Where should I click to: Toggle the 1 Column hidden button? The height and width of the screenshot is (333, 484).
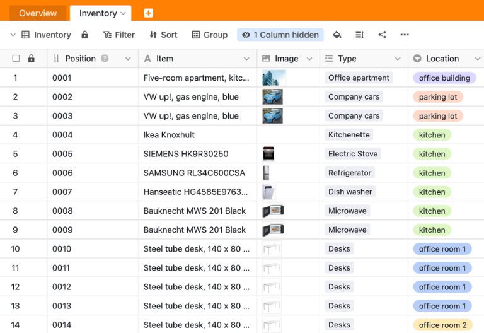point(280,35)
